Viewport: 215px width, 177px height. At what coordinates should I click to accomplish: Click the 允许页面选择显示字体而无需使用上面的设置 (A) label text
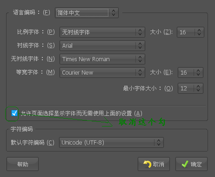click(x=81, y=114)
